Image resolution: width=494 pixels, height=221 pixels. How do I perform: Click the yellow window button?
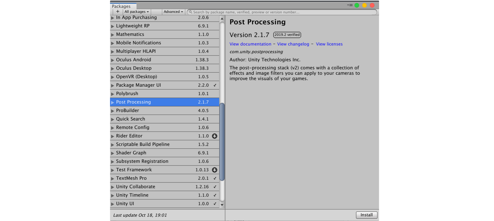pos(364,5)
